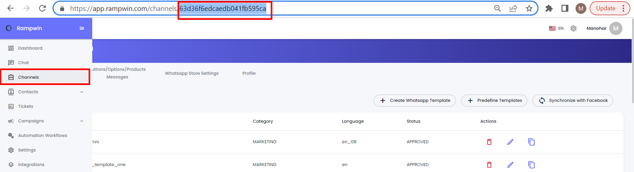Duplicate the first template using copy icon
The width and height of the screenshot is (634, 172).
531,142
